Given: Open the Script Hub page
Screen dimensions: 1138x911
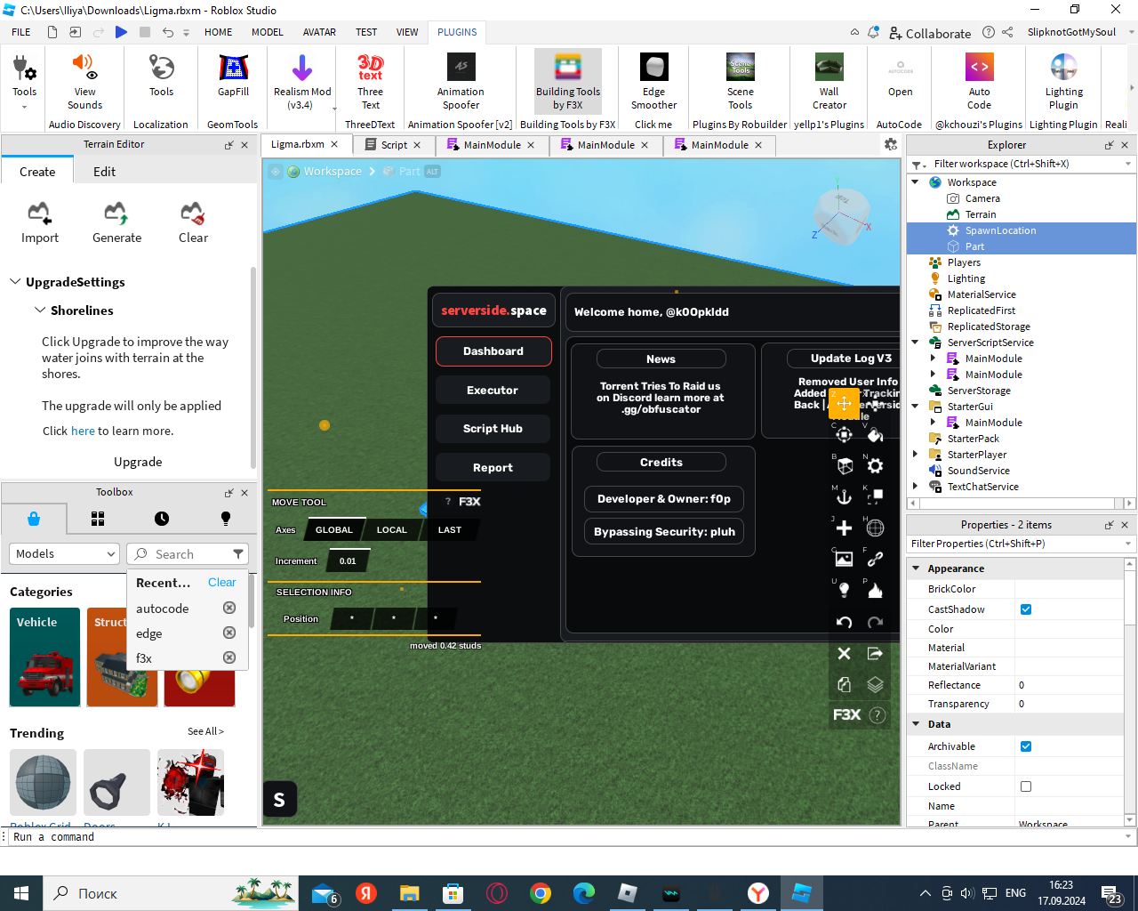Looking at the screenshot, I should point(493,429).
